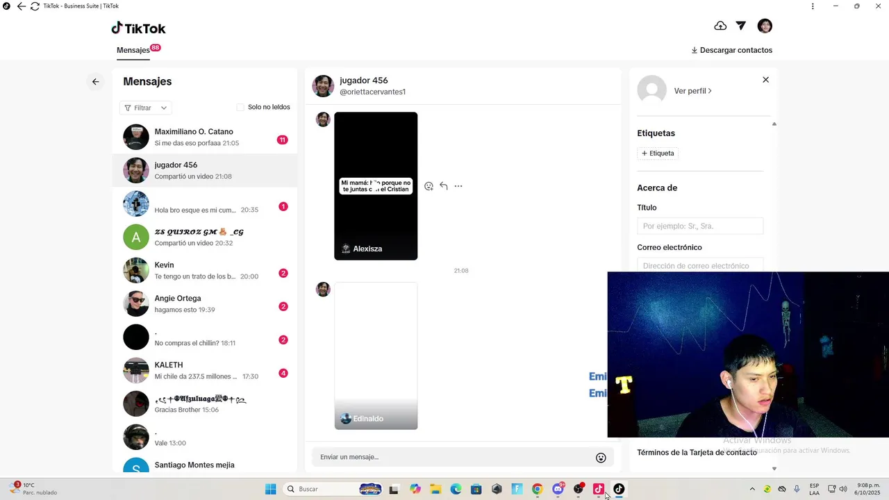Open conversation with 'Gracias Brother' preview

pyautogui.click(x=205, y=403)
